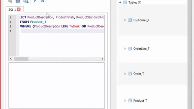
Task: Click the editor scrollbar left arrow
Action: click(11, 58)
